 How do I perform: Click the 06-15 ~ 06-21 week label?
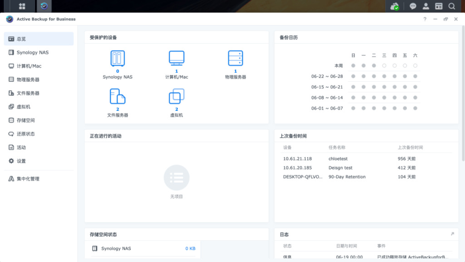pyautogui.click(x=327, y=87)
